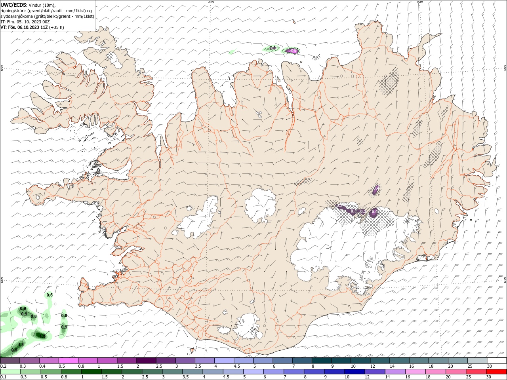
Task: Pick the deep blue swatch between 10 and 12 in the lower scale
Action: [x=355, y=372]
